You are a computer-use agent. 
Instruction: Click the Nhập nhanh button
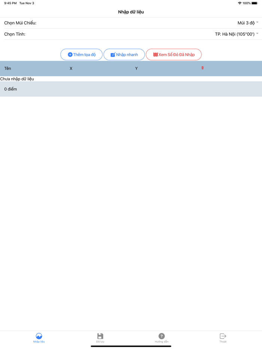pyautogui.click(x=124, y=55)
